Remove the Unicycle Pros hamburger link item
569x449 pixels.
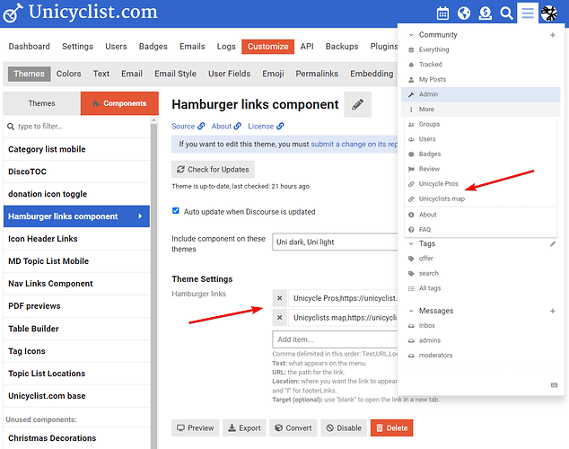tap(279, 298)
